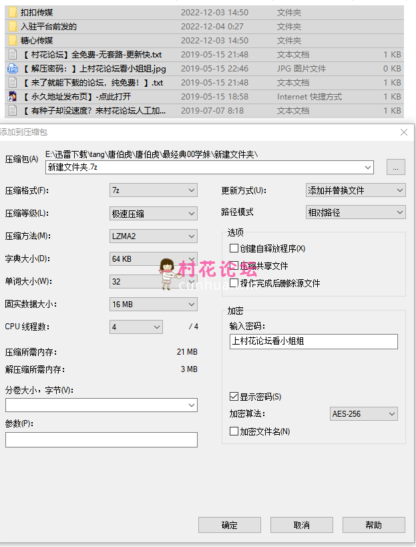The height and width of the screenshot is (547, 416).
Task: Click the browse "..." button for archive path
Action: tap(395, 167)
